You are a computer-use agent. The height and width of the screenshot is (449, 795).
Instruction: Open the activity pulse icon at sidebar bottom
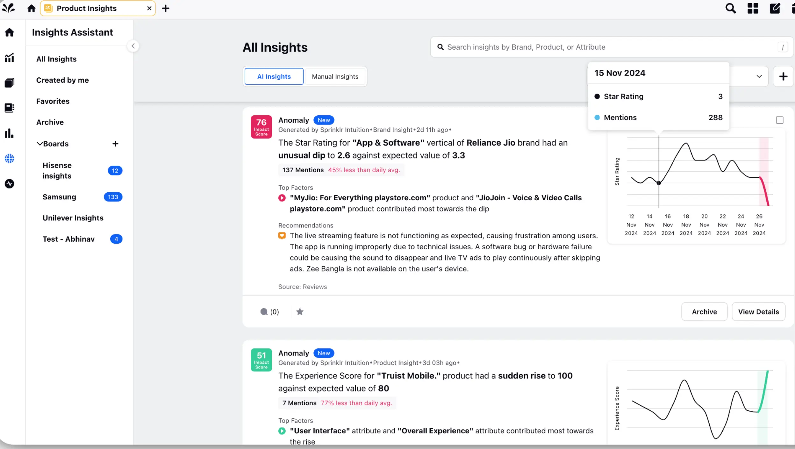9,184
